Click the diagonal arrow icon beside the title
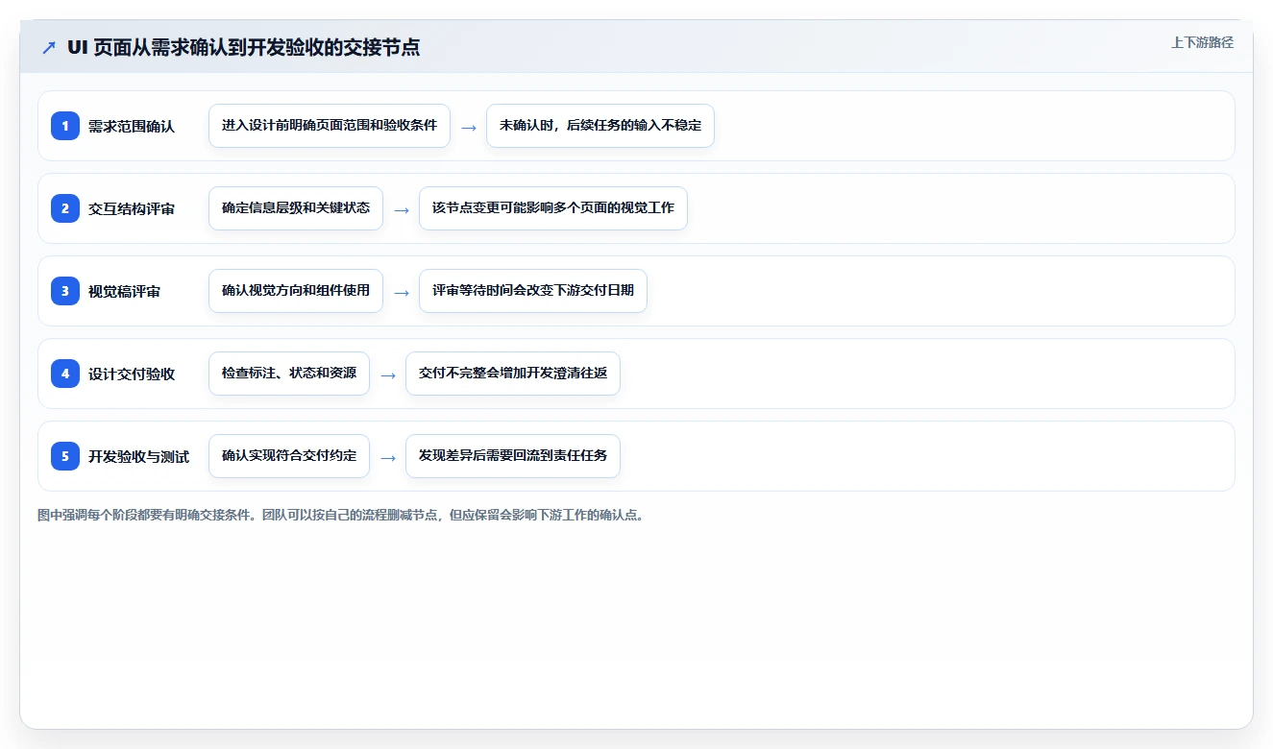Viewport: 1273px width, 749px height. (x=49, y=47)
